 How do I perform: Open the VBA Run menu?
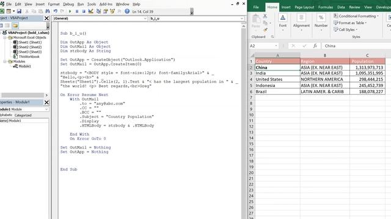pos(81,4)
